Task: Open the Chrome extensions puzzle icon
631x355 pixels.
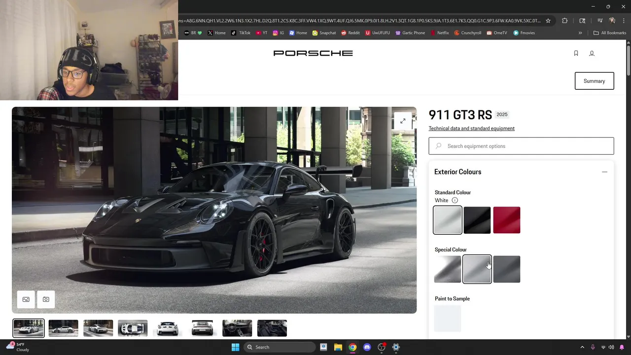Action: point(565,21)
